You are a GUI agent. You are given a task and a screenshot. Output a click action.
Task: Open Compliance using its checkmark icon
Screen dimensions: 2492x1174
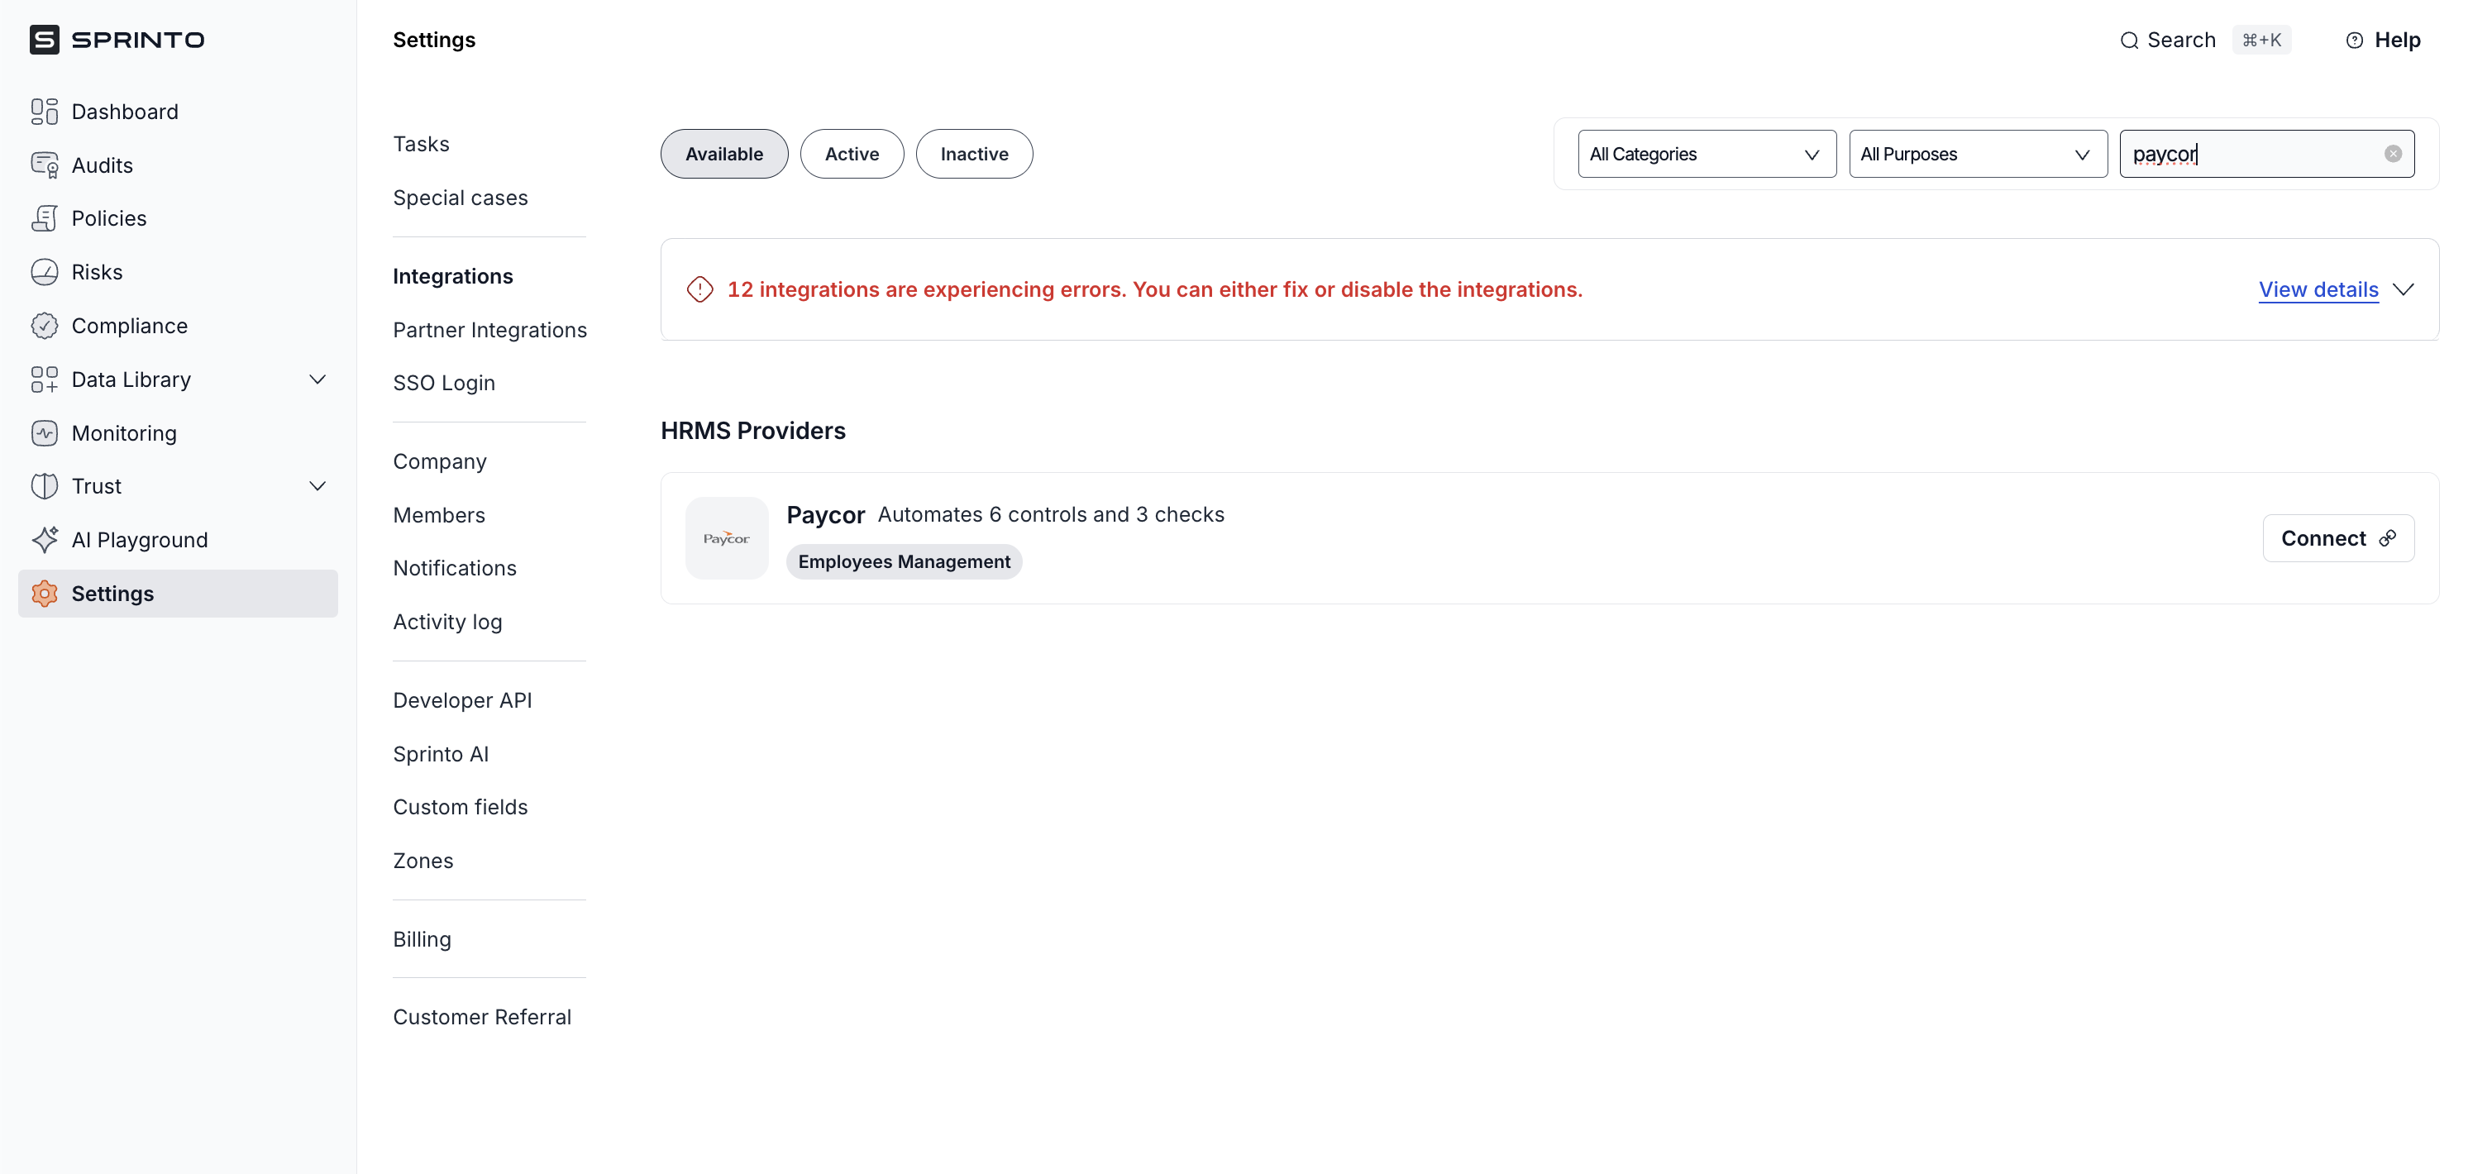point(45,326)
